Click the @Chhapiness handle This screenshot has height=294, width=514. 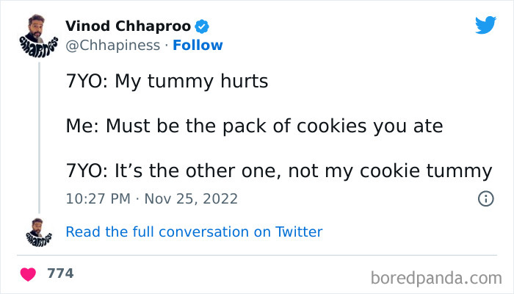coord(113,46)
